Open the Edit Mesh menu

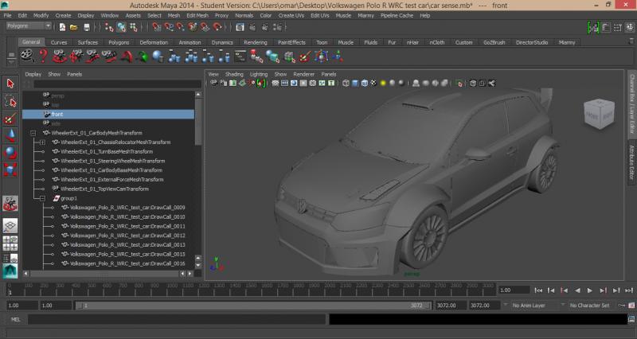[x=195, y=15]
